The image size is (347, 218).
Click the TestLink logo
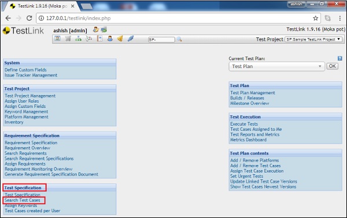[23, 31]
